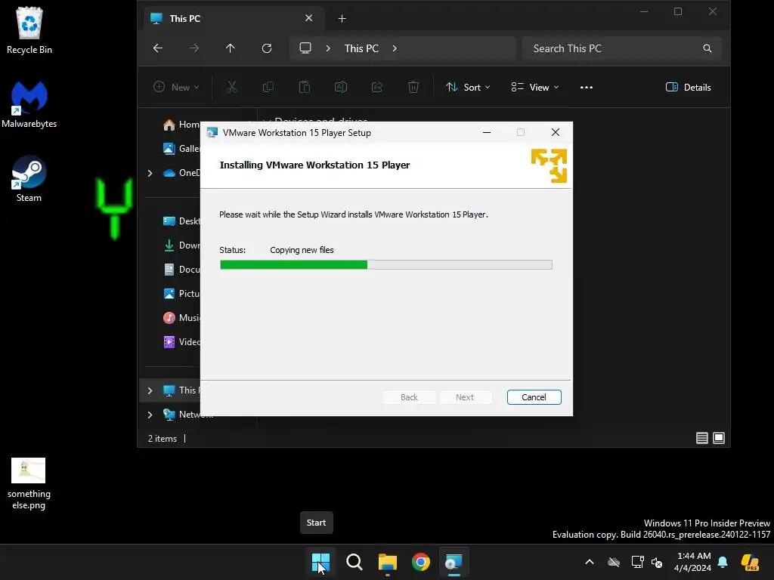774x580 pixels.
Task: Launch the Steam desktop shortcut
Action: click(29, 178)
